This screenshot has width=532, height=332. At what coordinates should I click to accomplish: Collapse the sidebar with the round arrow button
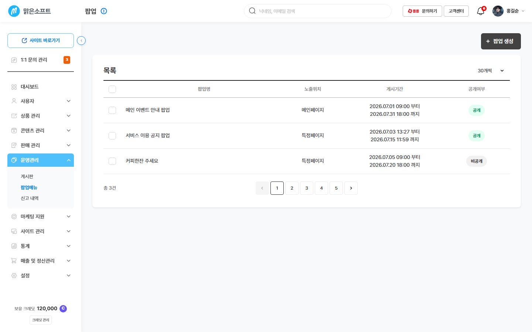pos(81,41)
